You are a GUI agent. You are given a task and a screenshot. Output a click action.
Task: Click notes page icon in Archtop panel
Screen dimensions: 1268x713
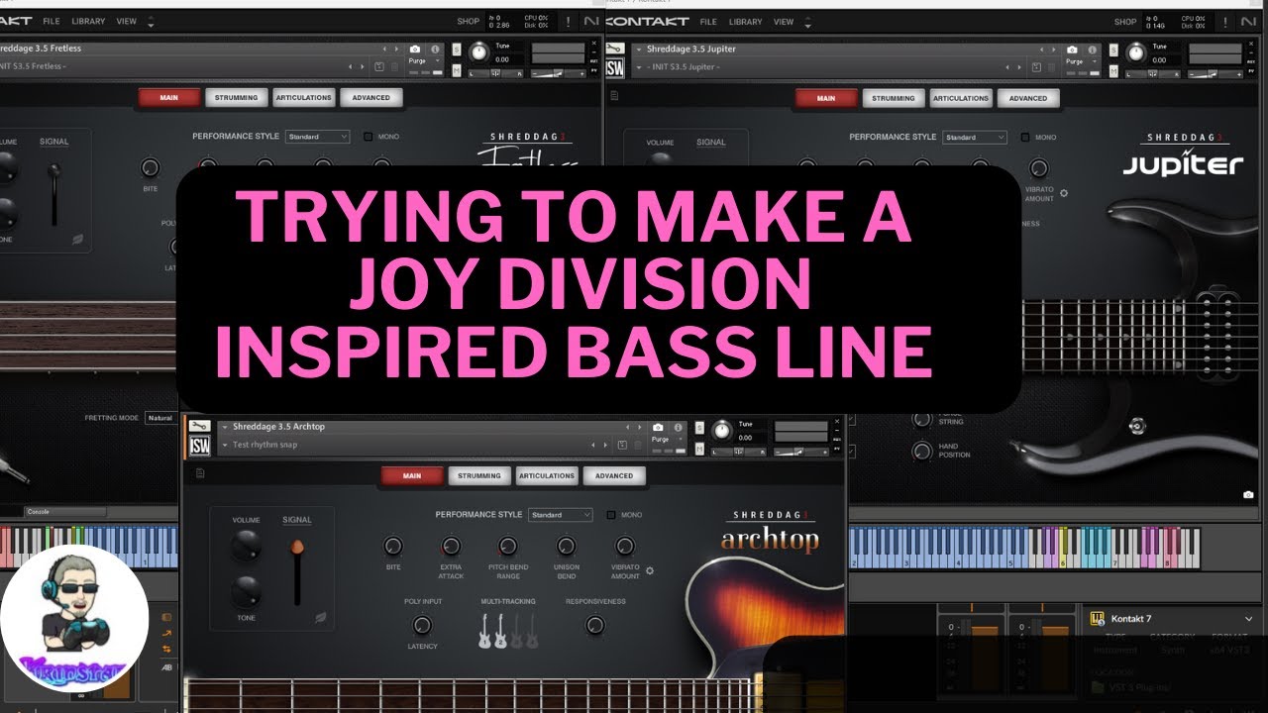pos(201,473)
